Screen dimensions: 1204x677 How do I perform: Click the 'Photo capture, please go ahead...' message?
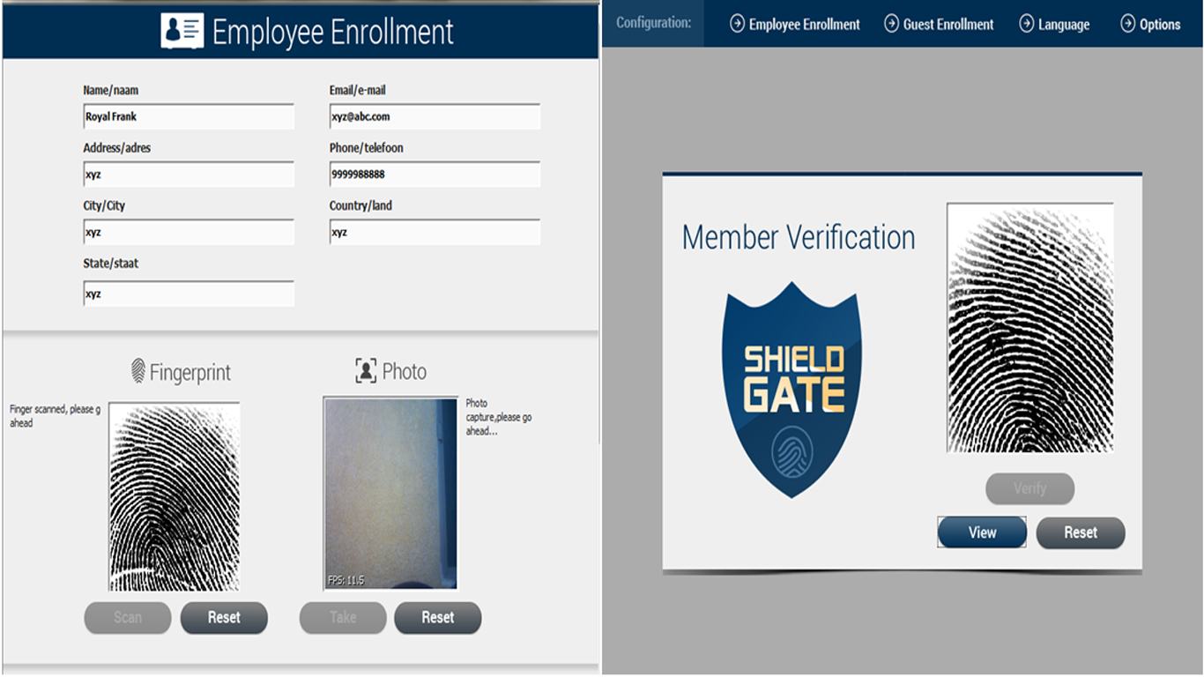click(499, 417)
